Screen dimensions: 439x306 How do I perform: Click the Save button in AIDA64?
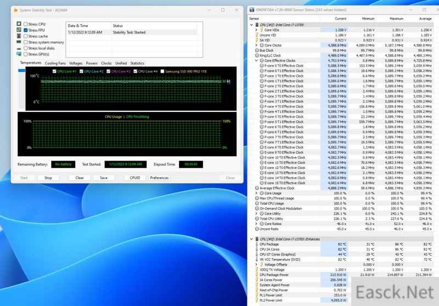[104, 178]
